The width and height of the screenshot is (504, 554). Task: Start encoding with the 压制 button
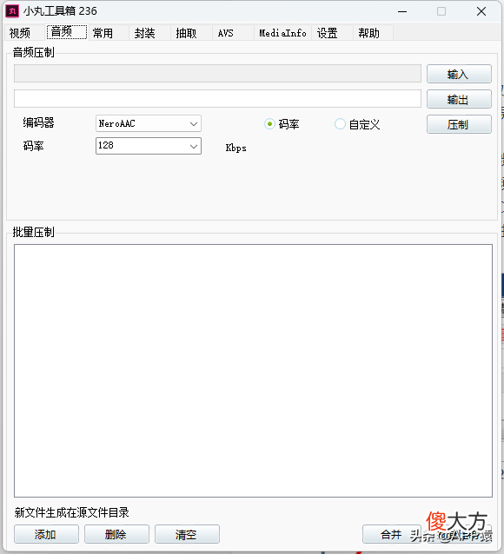tap(459, 124)
